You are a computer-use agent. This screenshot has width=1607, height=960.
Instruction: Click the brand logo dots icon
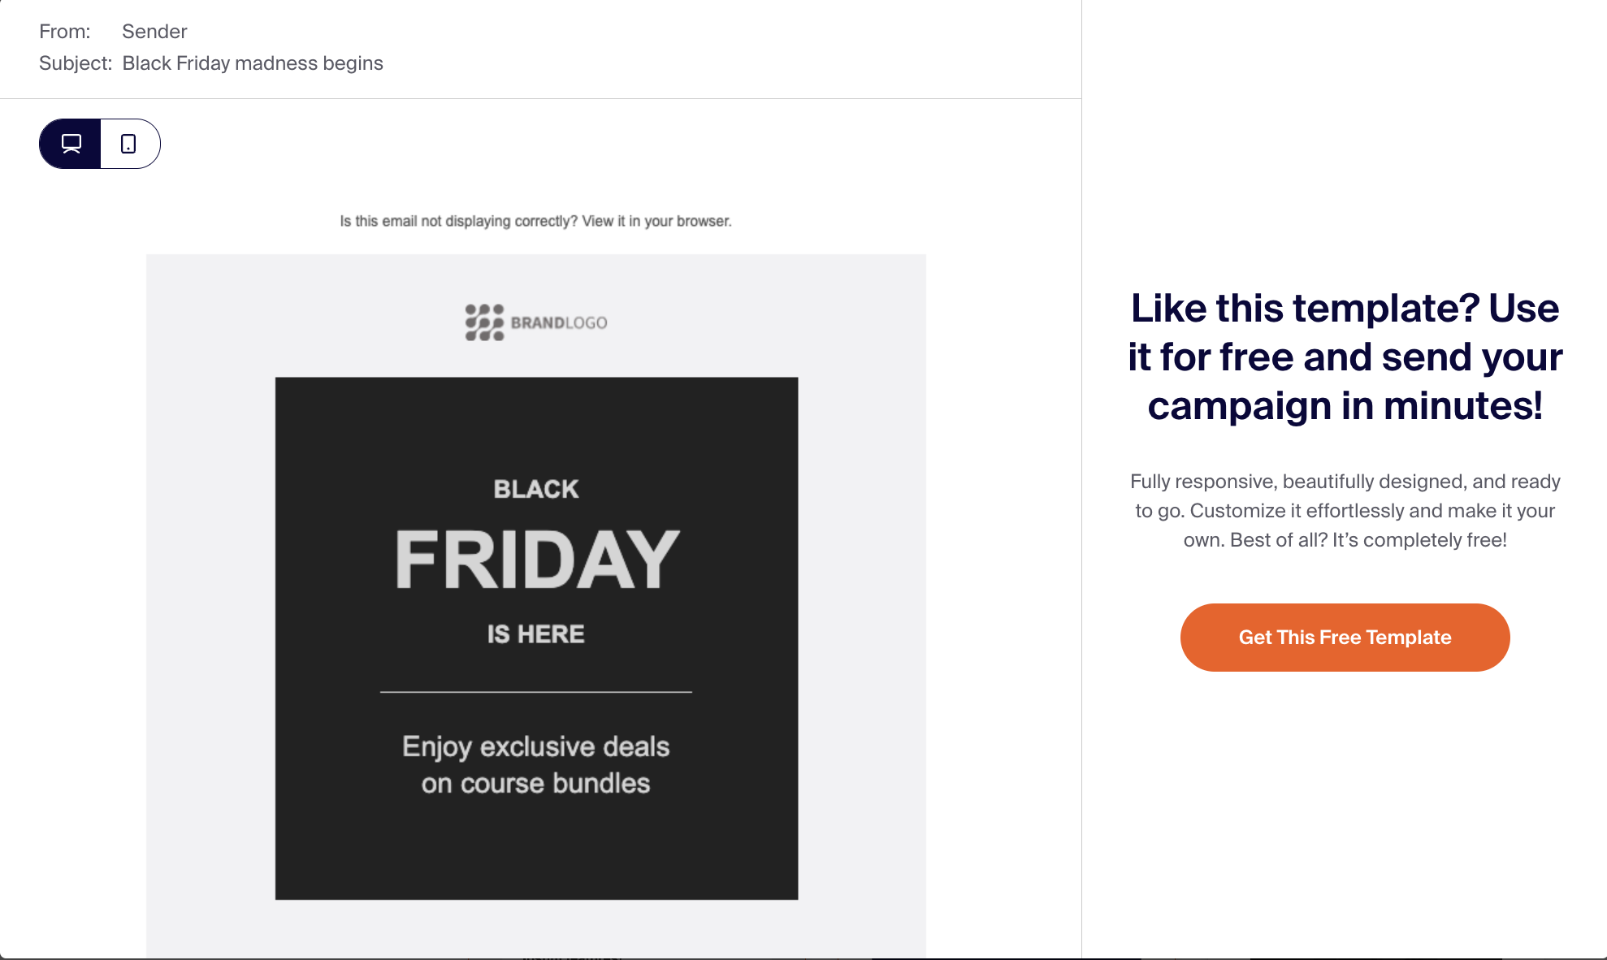click(x=484, y=322)
